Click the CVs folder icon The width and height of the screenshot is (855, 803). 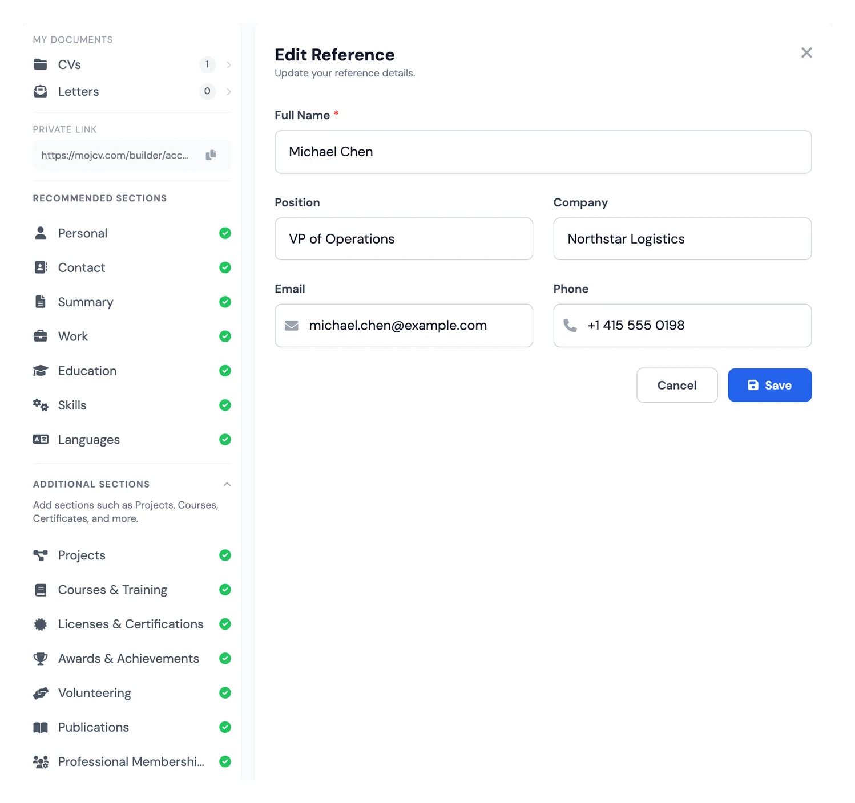tap(41, 64)
